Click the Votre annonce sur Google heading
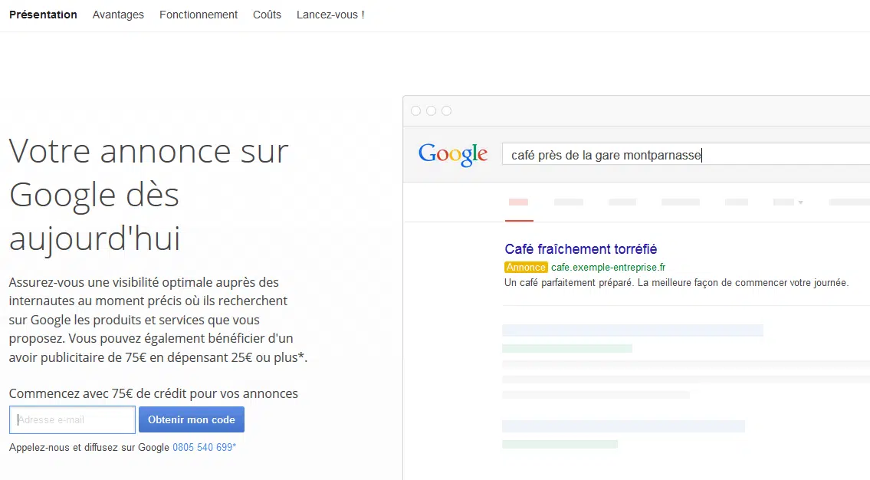The height and width of the screenshot is (480, 870). [x=149, y=195]
